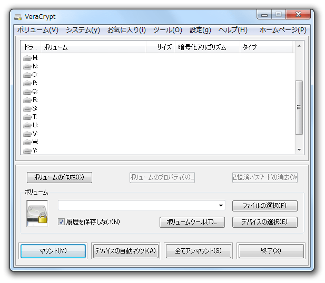
Task: Toggle 履歴を保存しない(N) checkbox
Action: pyautogui.click(x=61, y=222)
